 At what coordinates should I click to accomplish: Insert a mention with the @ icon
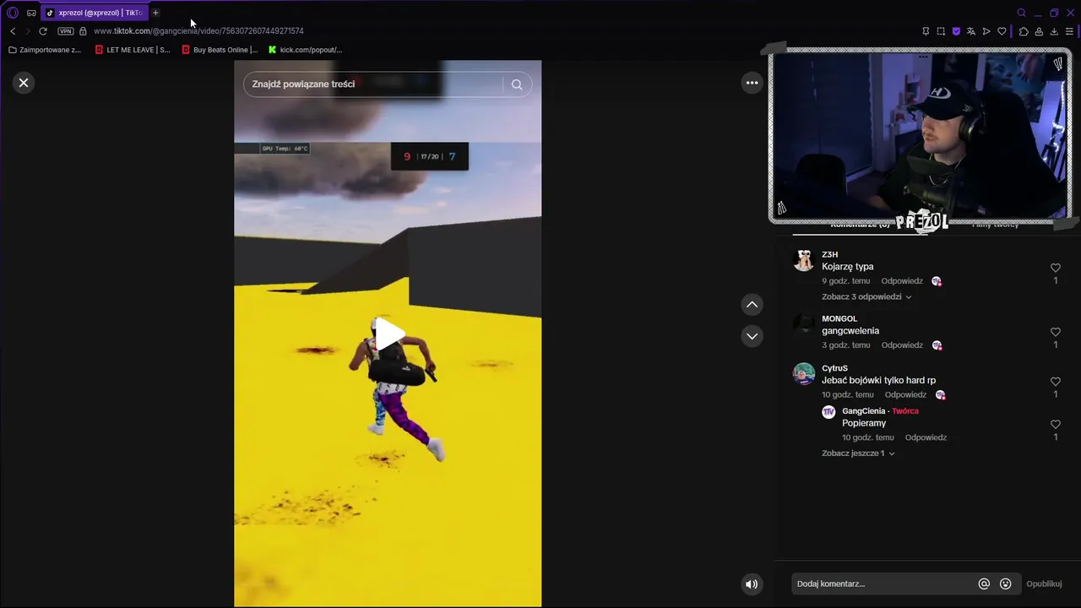pyautogui.click(x=984, y=584)
